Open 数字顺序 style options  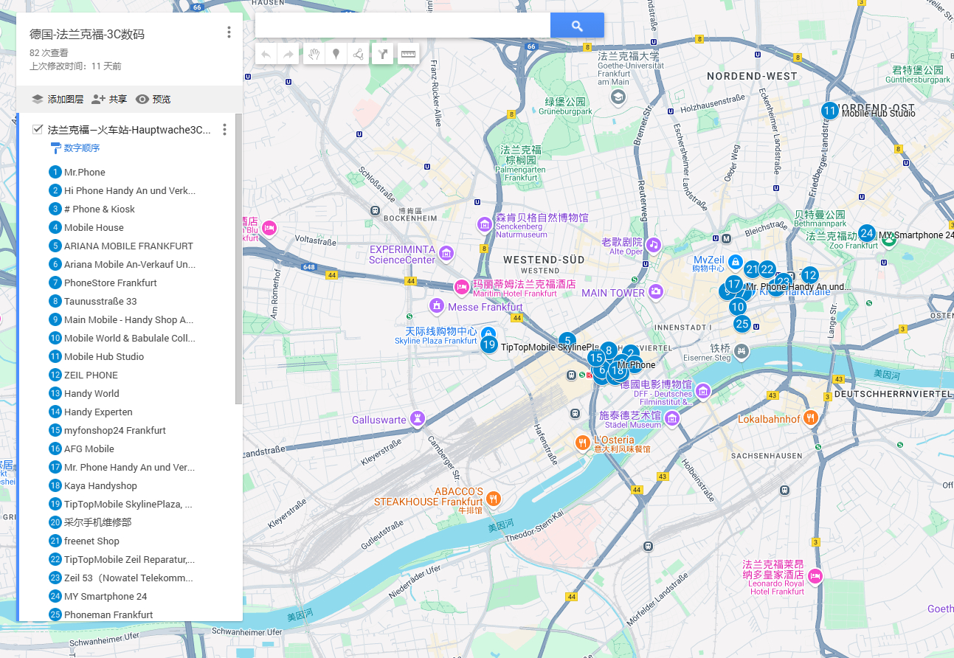(x=81, y=148)
